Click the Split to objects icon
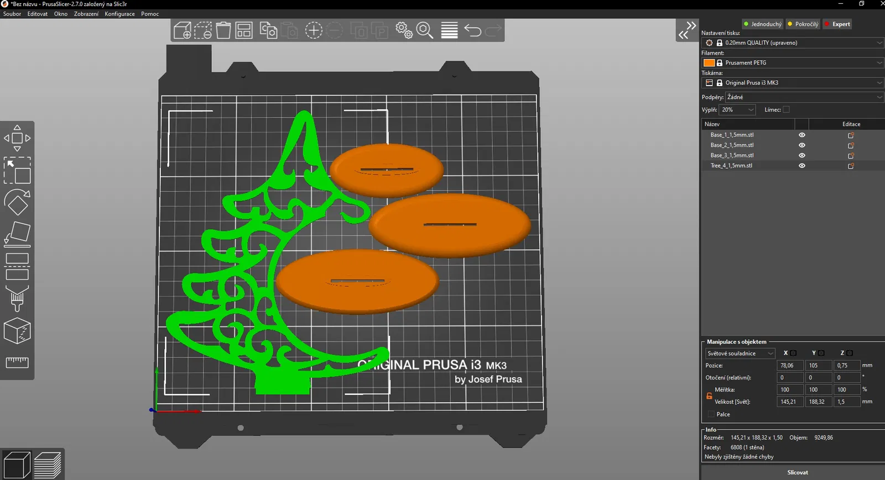 (x=359, y=30)
